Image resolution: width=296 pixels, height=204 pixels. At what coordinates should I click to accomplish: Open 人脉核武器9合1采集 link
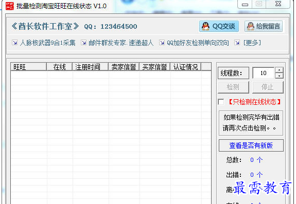click(x=47, y=43)
